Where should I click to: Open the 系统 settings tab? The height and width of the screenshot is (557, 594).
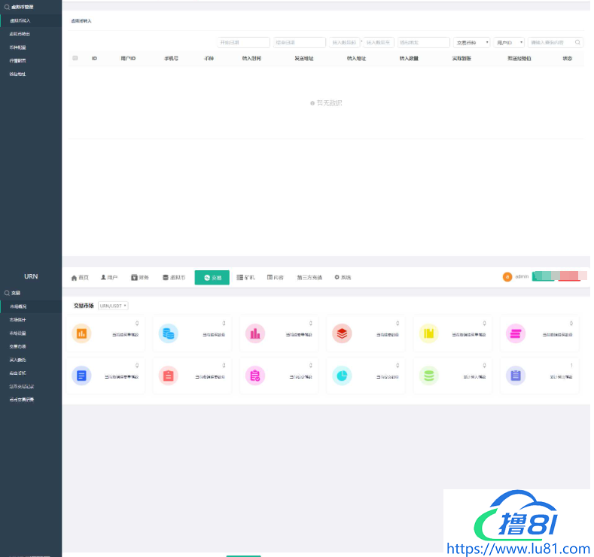tap(343, 278)
